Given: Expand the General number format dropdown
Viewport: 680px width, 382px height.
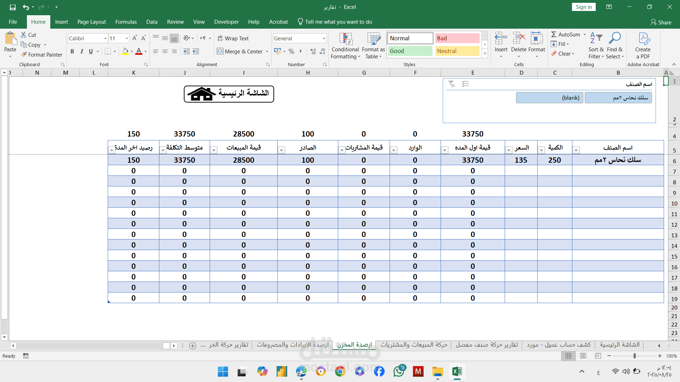Looking at the screenshot, I should click(324, 38).
